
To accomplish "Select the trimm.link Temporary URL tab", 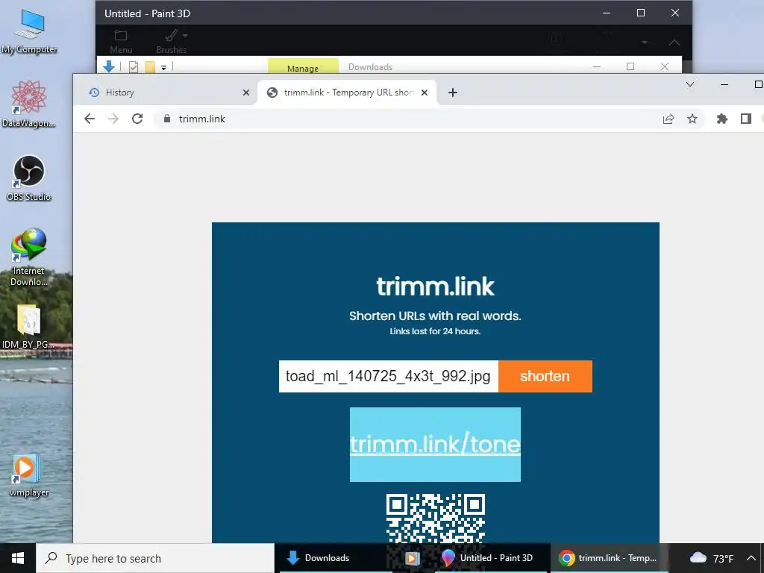I will coord(347,93).
